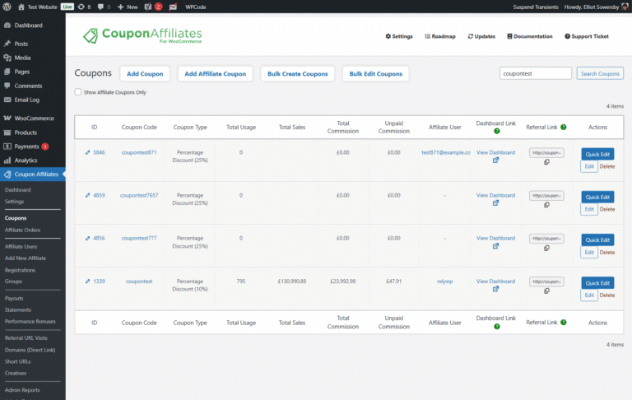Open View Dashboard for row 1339
This screenshot has height=400, width=632.
(x=495, y=281)
